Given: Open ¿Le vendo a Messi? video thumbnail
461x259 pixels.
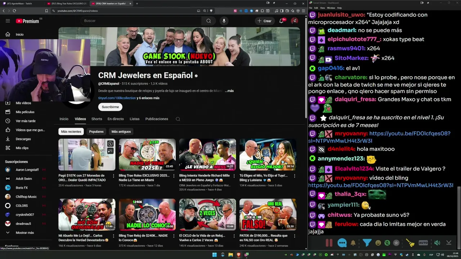Looking at the screenshot, I should pyautogui.click(x=207, y=155).
